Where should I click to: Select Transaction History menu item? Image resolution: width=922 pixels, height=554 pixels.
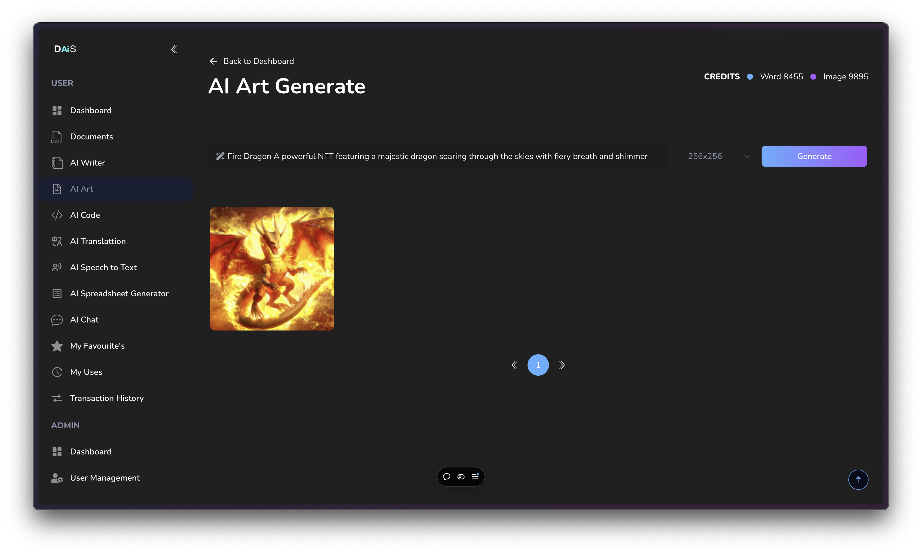pyautogui.click(x=107, y=398)
